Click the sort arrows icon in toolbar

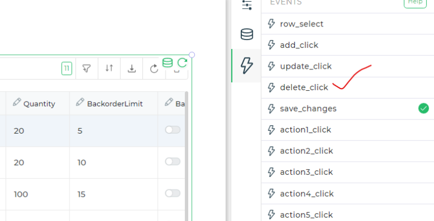[109, 68]
